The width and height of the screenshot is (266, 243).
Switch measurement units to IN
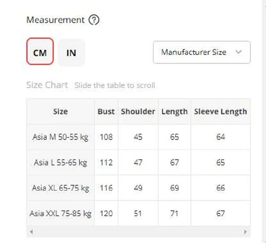(x=71, y=52)
